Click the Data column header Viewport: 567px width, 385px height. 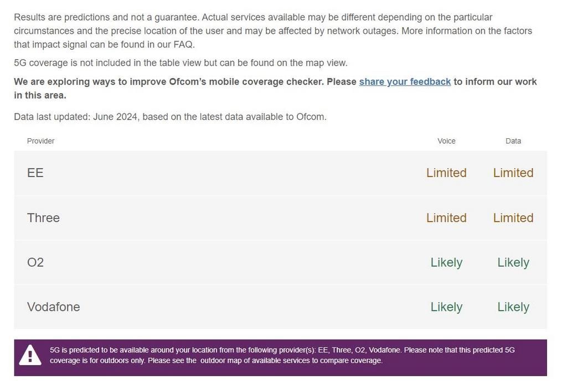pyautogui.click(x=513, y=141)
